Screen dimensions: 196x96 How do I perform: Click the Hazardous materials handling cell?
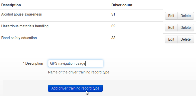click(25, 26)
